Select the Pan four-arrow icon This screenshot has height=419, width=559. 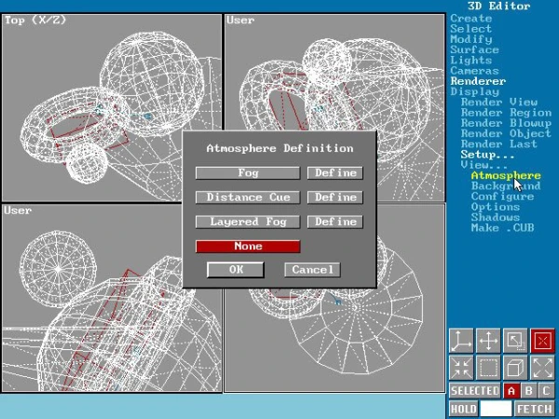click(488, 341)
